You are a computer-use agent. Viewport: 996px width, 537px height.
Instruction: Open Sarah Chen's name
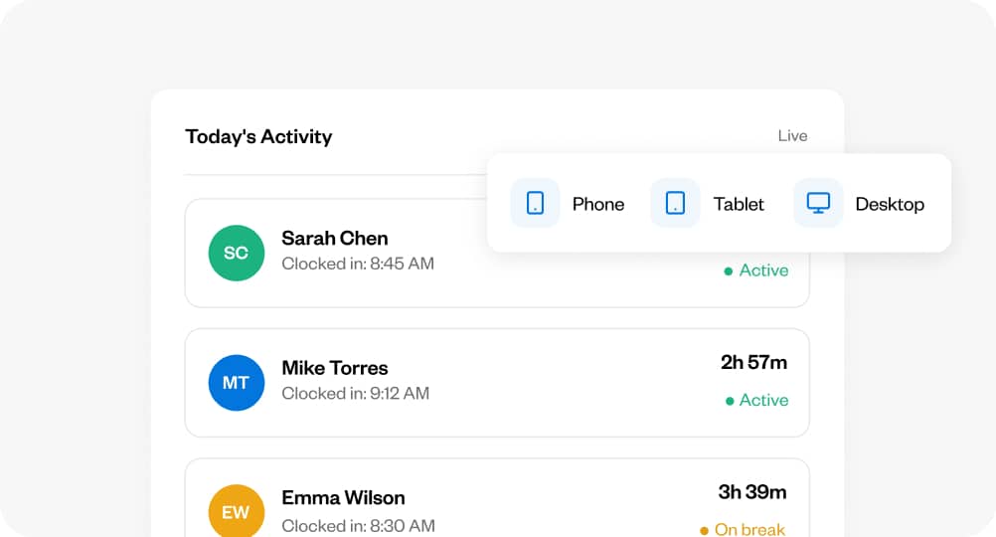(335, 239)
